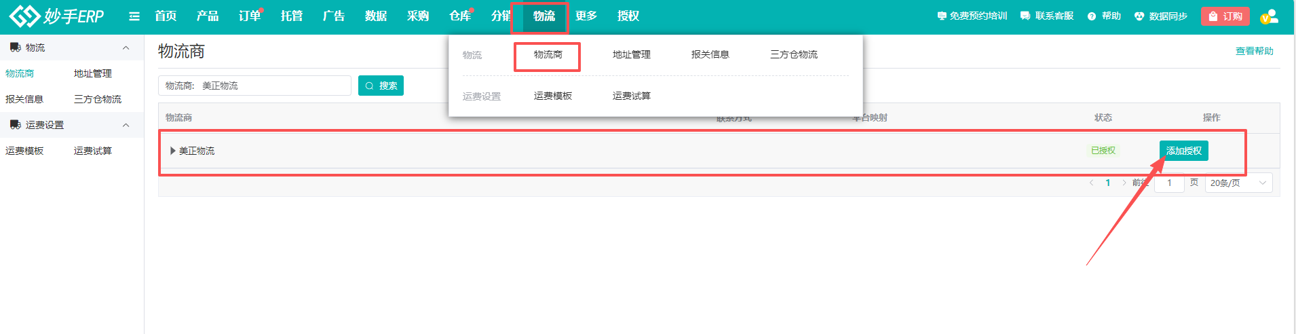This screenshot has width=1296, height=334.
Task: Open the 数据 menu
Action: [376, 16]
